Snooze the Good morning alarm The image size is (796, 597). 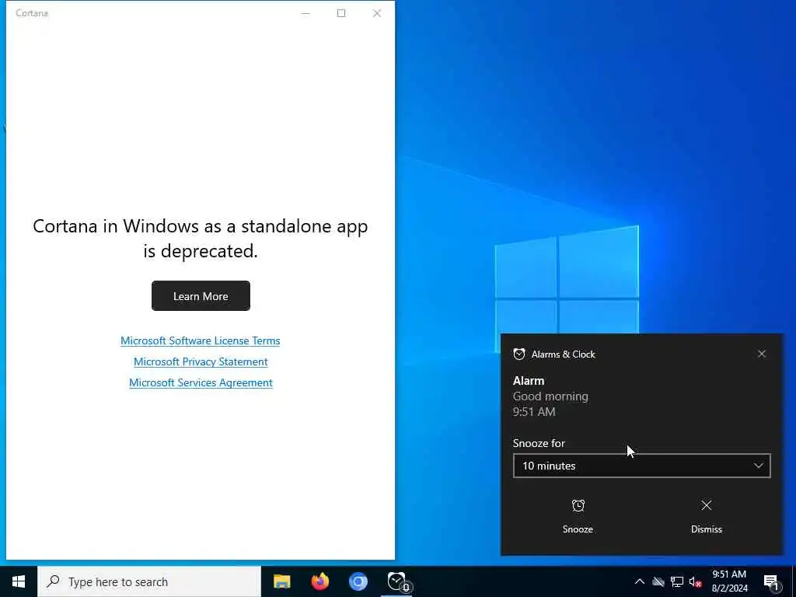(578, 516)
